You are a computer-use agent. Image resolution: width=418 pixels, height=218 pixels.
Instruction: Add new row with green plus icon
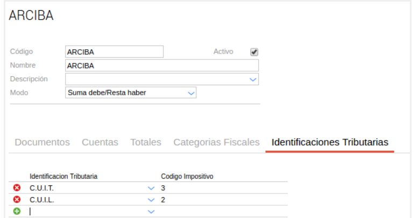(x=17, y=212)
